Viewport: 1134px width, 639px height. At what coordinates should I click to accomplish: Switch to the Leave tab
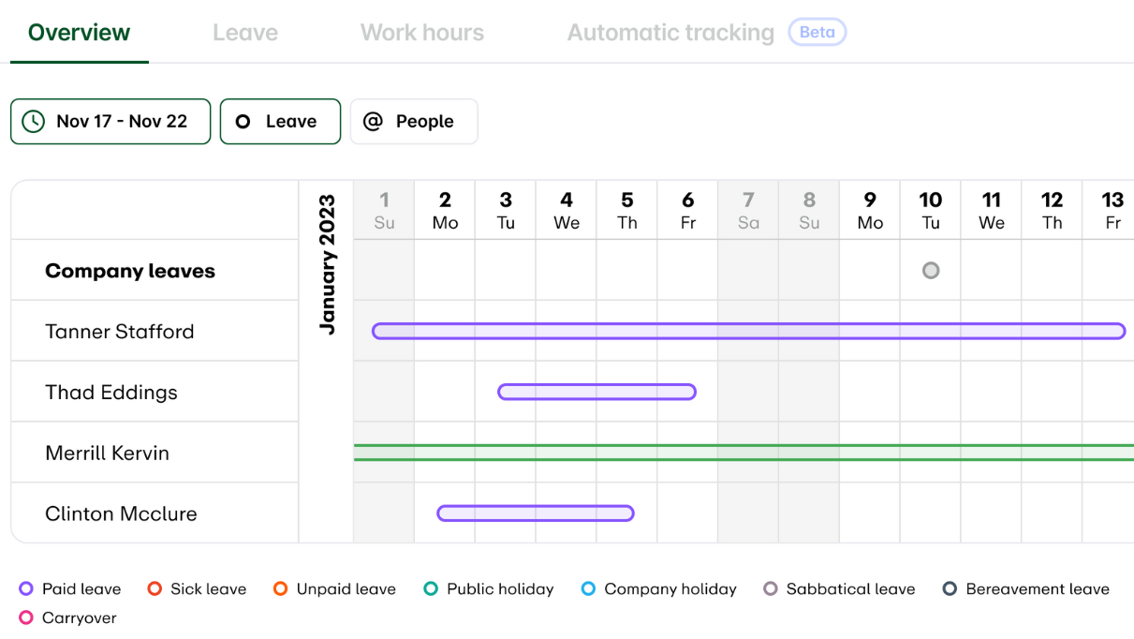[x=245, y=33]
